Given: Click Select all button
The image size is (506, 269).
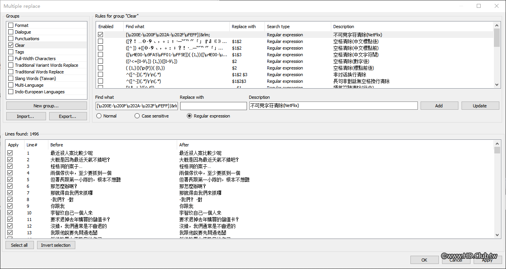Looking at the screenshot, I should (x=20, y=245).
